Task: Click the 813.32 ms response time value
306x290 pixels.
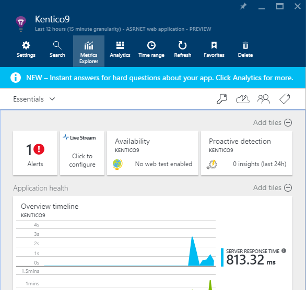Action: point(251,260)
